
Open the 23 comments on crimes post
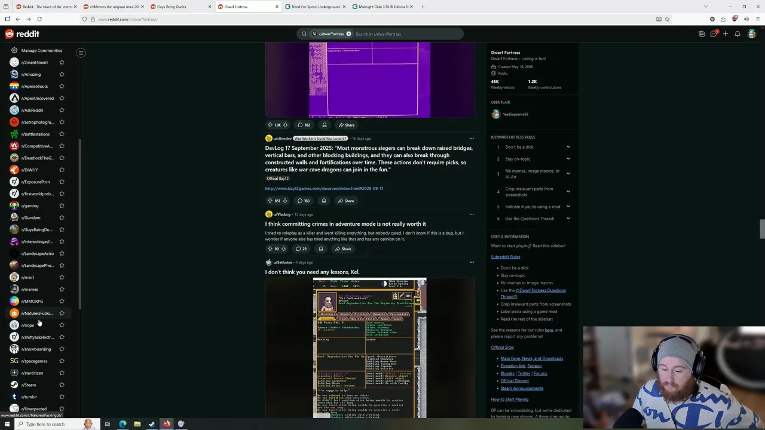click(301, 248)
